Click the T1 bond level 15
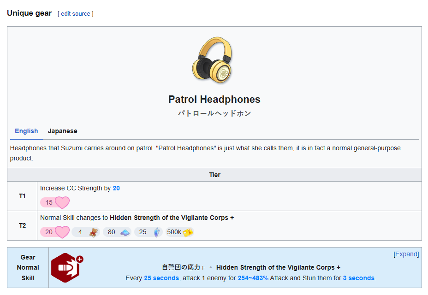This screenshot has width=428, height=295. (49, 202)
